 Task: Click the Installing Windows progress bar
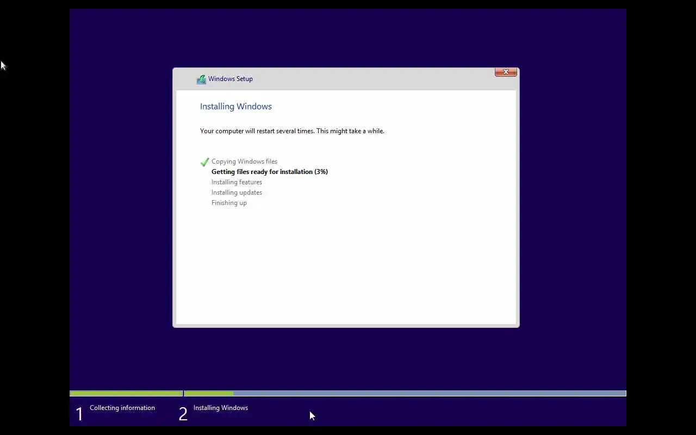pyautogui.click(x=405, y=393)
